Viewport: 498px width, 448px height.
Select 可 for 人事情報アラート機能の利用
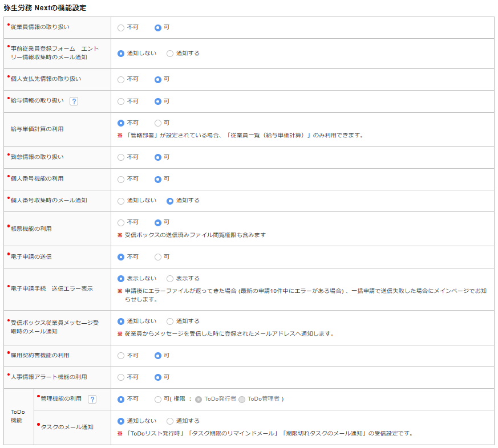[158, 377]
